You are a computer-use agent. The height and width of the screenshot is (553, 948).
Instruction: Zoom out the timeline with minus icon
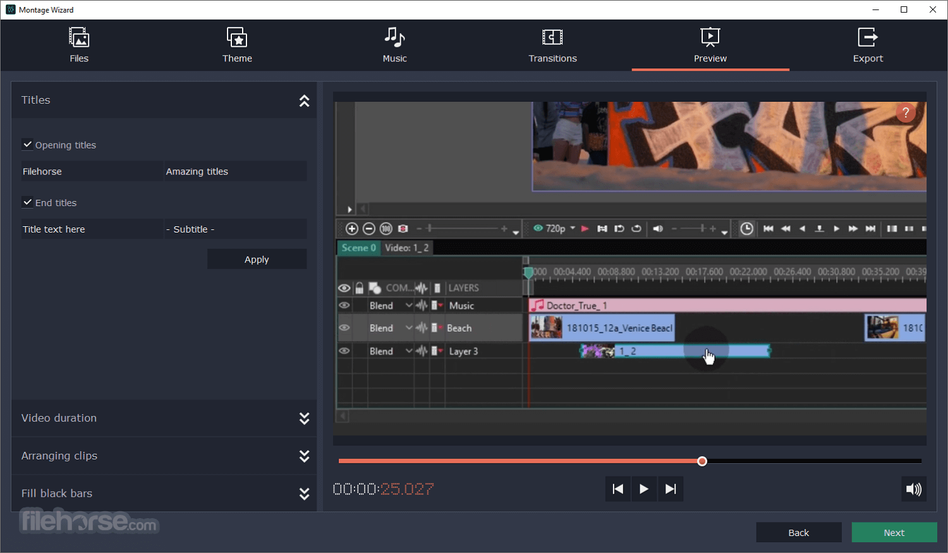[369, 229]
